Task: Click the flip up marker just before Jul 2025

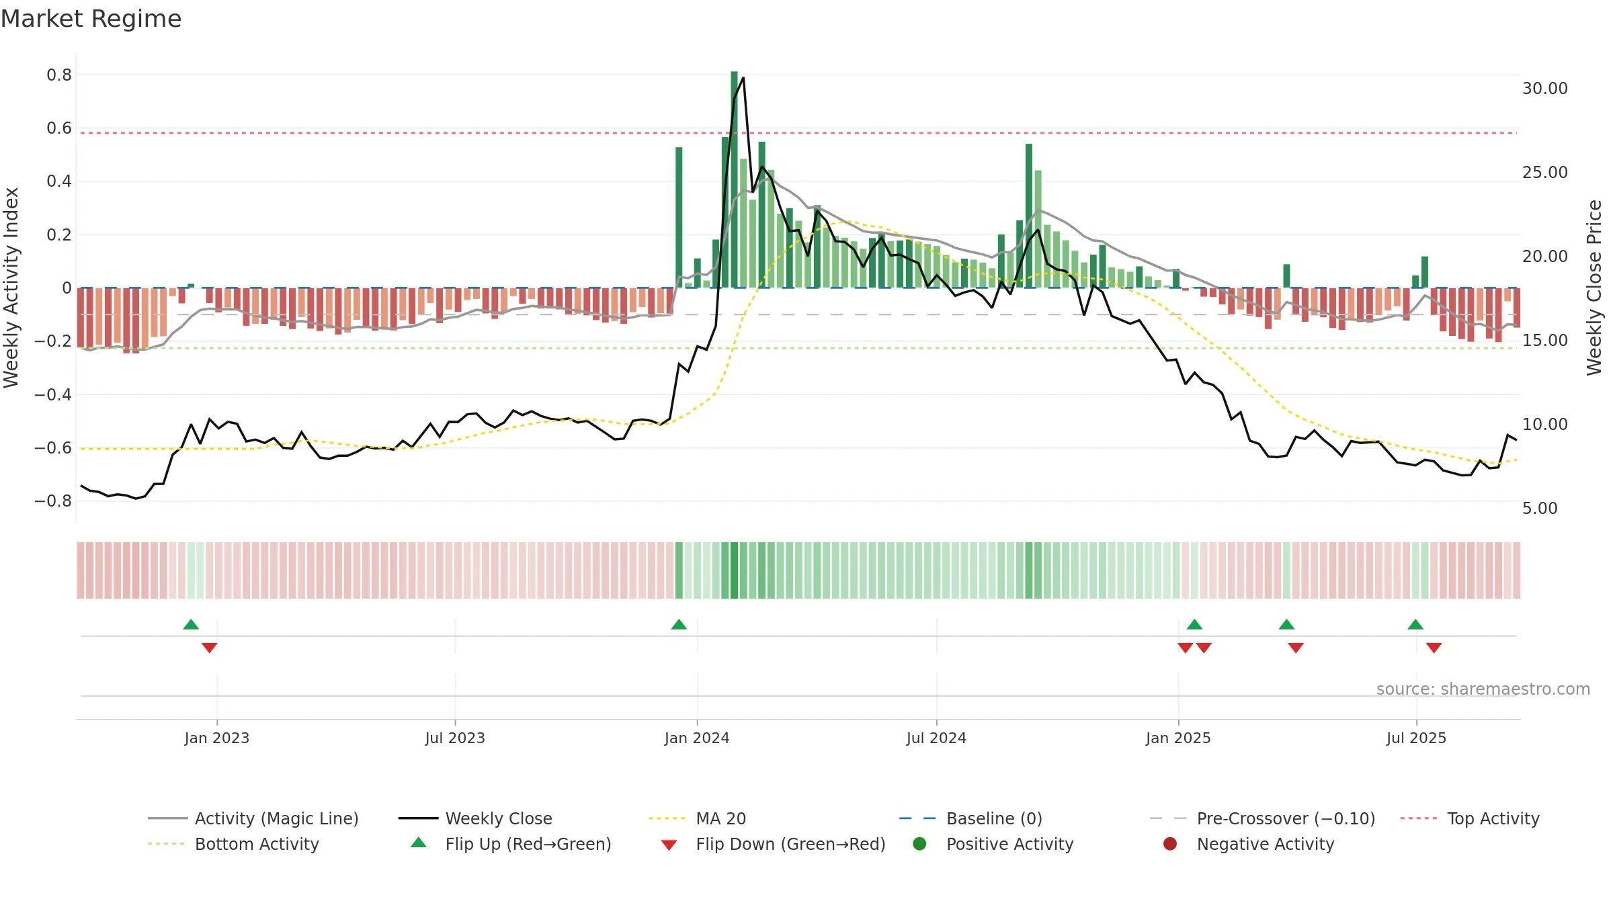Action: 1415,625
